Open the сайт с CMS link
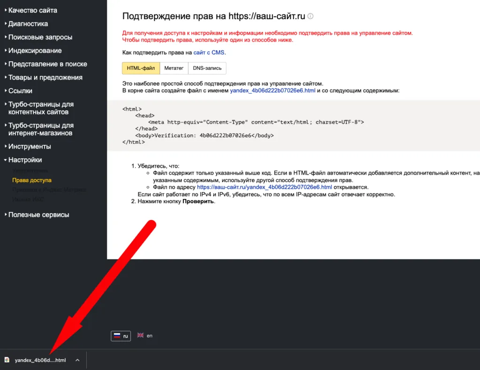The height and width of the screenshot is (370, 480). coord(209,52)
